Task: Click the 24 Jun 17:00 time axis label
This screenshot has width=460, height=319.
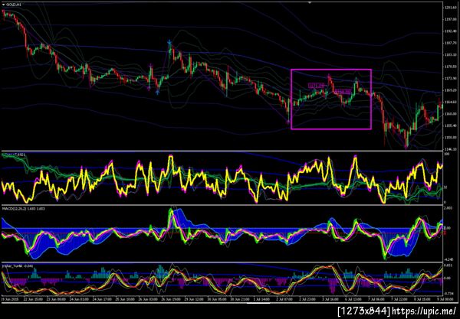Action: (102, 299)
